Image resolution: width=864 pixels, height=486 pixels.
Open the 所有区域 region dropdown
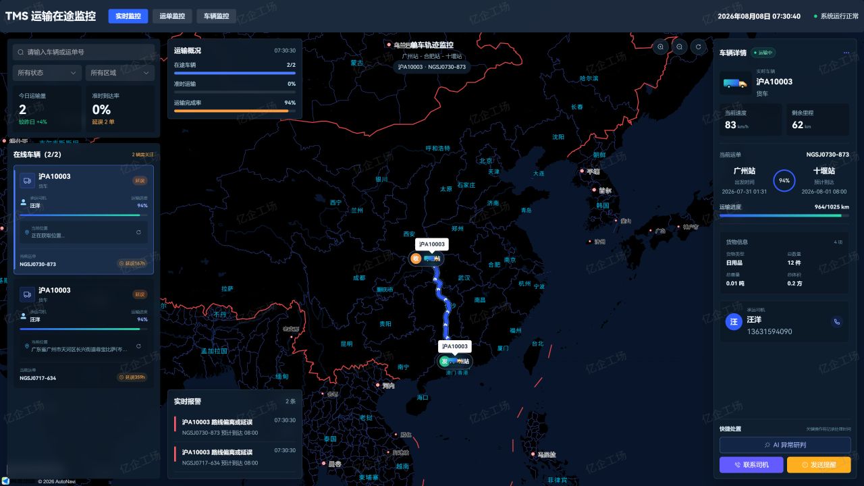click(120, 73)
